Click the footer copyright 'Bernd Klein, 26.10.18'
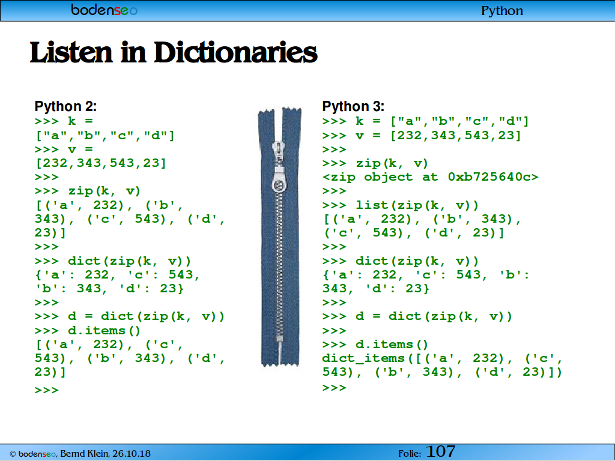Screen dimensions: 615x461 [x=105, y=454]
